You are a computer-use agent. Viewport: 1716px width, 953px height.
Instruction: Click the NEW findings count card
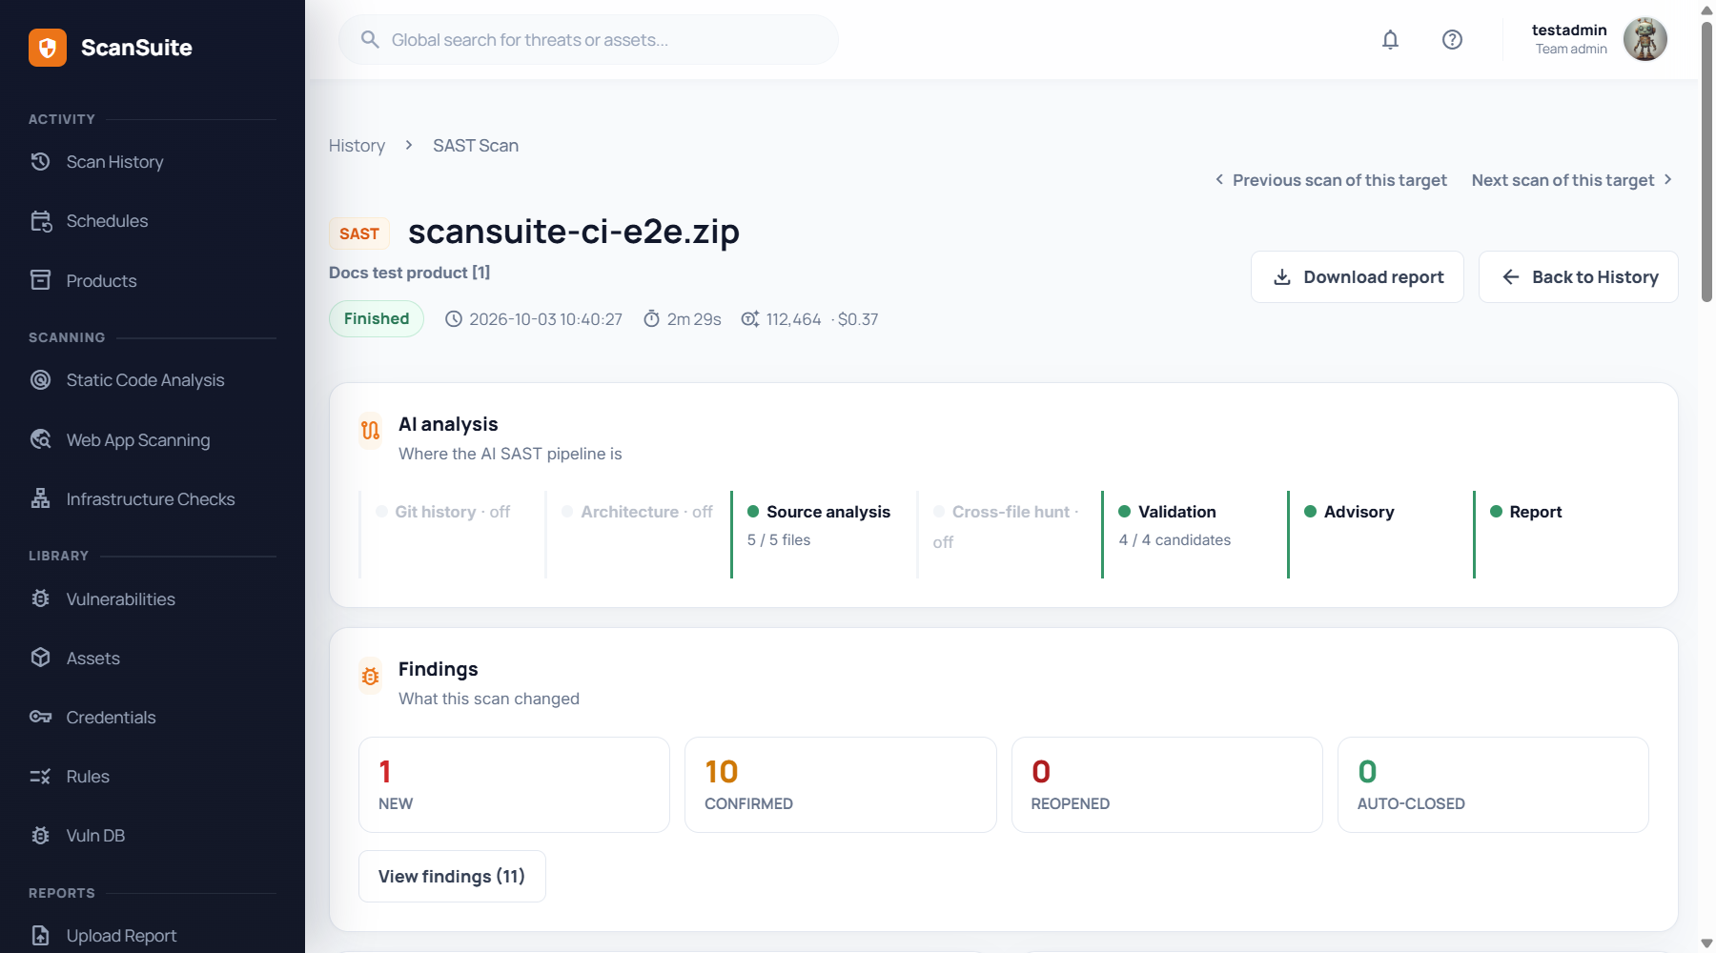click(x=515, y=785)
